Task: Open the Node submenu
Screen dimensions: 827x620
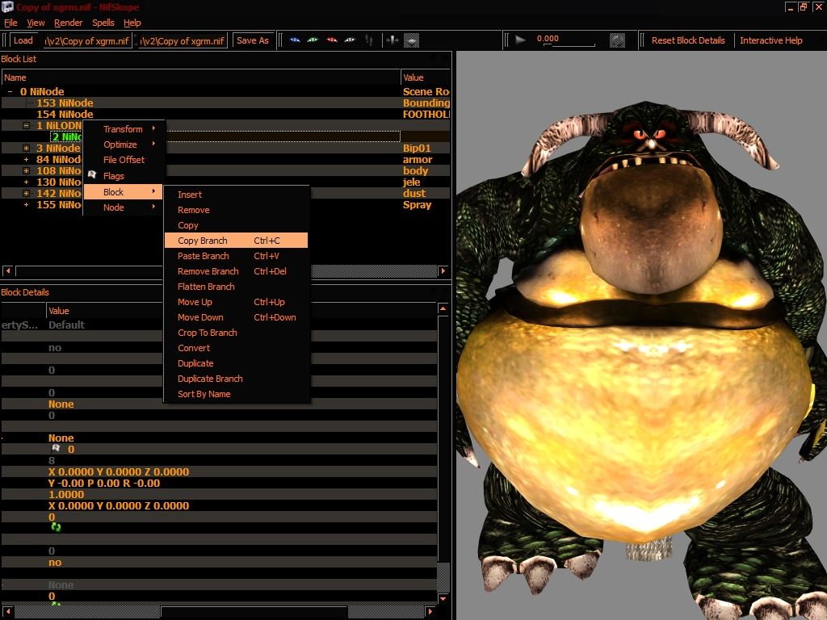Action: pos(124,207)
